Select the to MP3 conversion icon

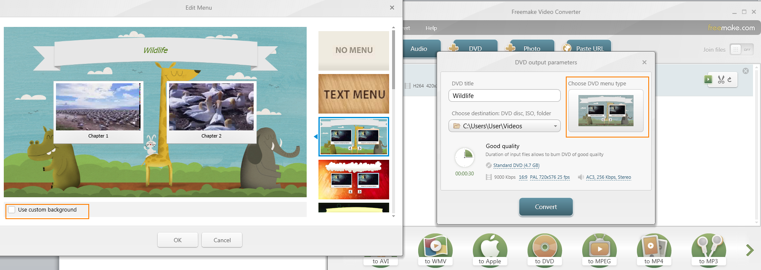(x=708, y=248)
